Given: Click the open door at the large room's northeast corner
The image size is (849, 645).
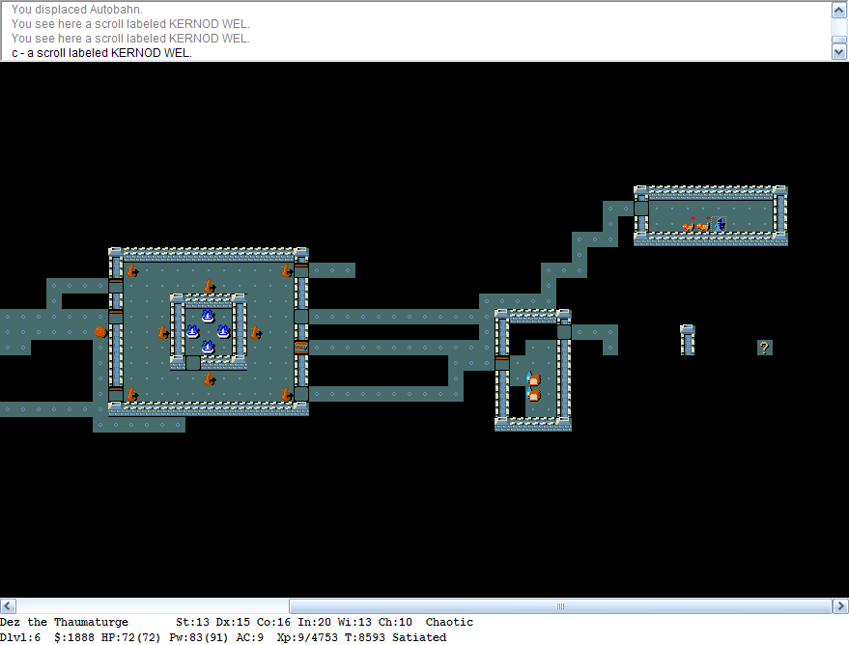Looking at the screenshot, I should [301, 270].
